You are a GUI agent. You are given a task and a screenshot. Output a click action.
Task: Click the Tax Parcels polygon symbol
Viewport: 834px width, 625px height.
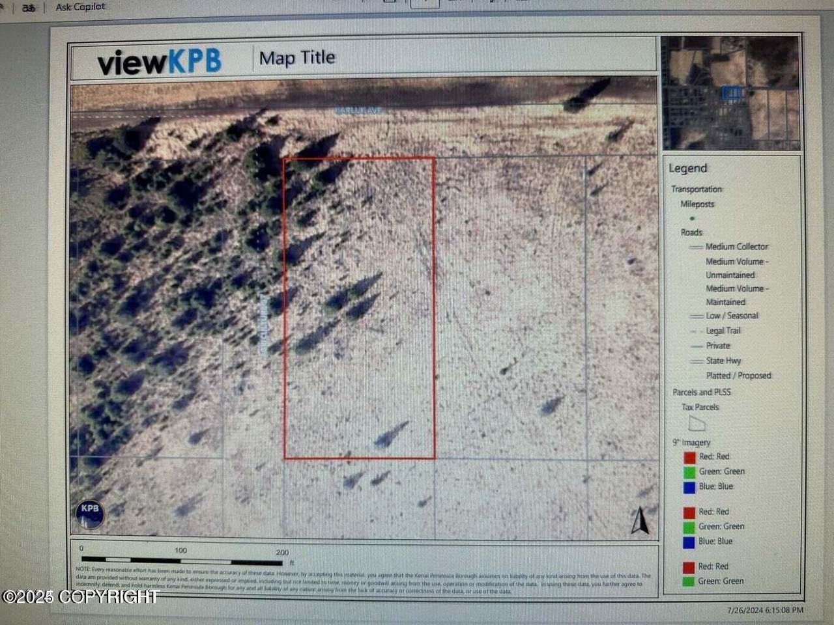(697, 424)
